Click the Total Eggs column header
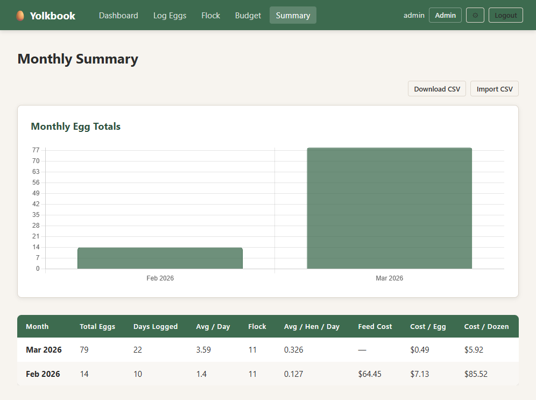The image size is (536, 400). point(97,326)
